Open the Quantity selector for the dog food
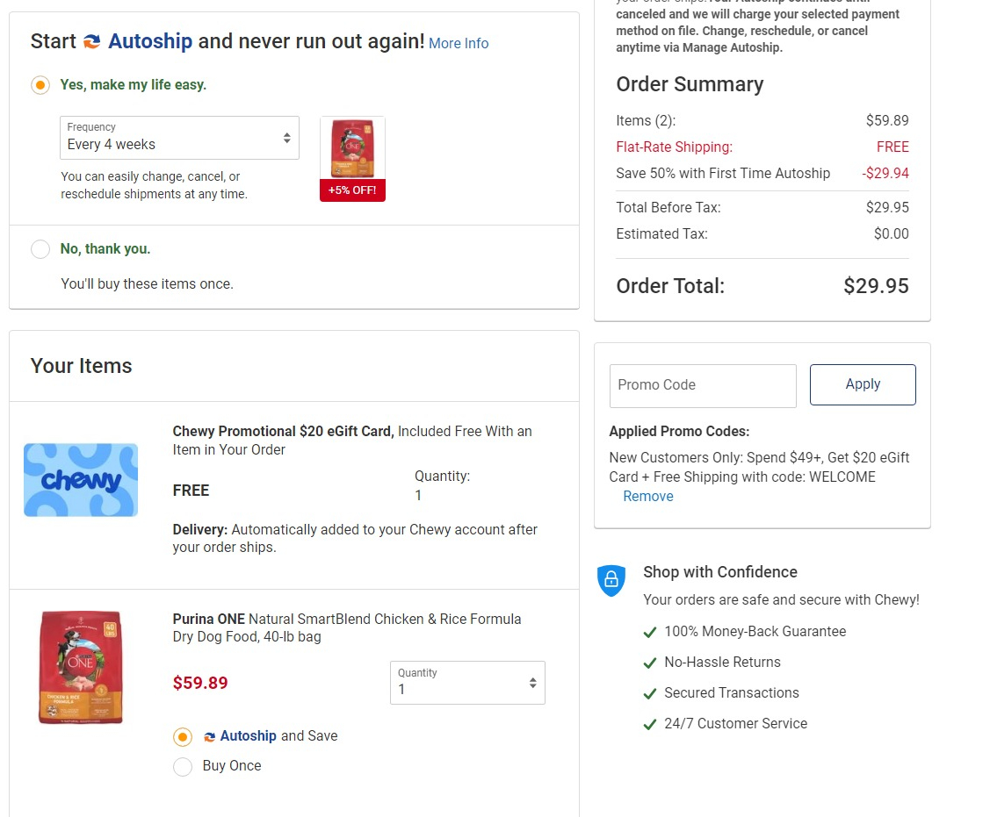The image size is (990, 817). coord(467,682)
